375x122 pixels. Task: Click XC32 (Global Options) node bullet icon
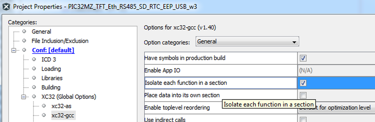click(34, 97)
